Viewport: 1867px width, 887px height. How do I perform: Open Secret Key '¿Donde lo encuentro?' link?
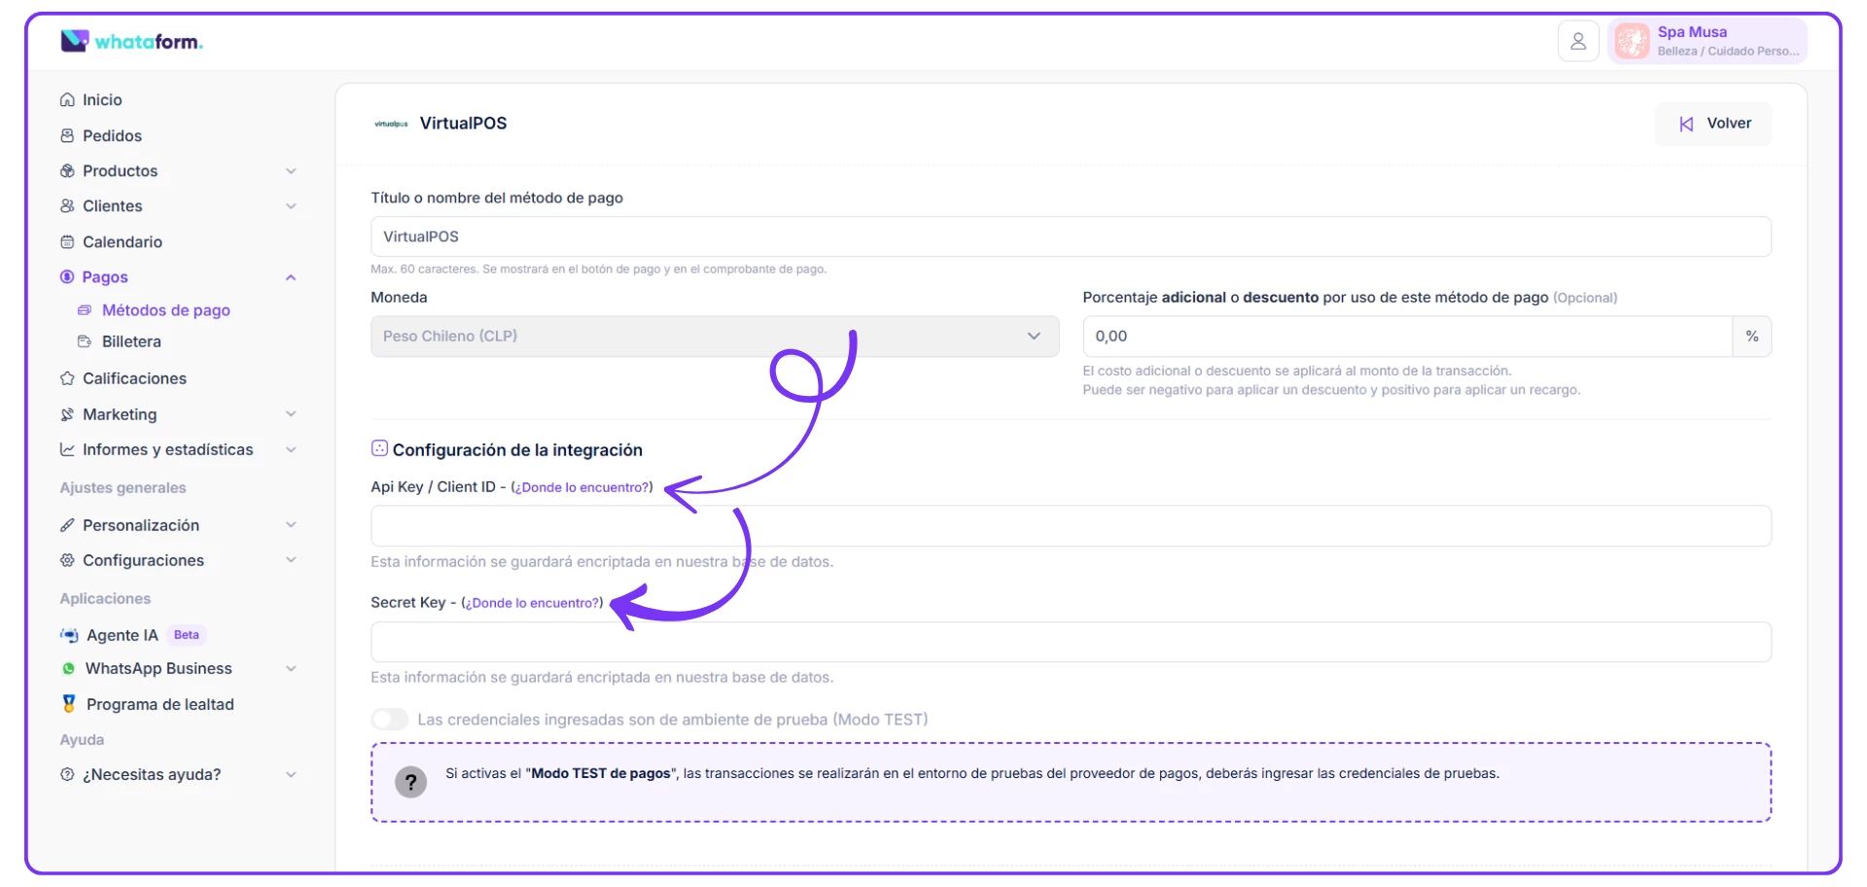(532, 603)
